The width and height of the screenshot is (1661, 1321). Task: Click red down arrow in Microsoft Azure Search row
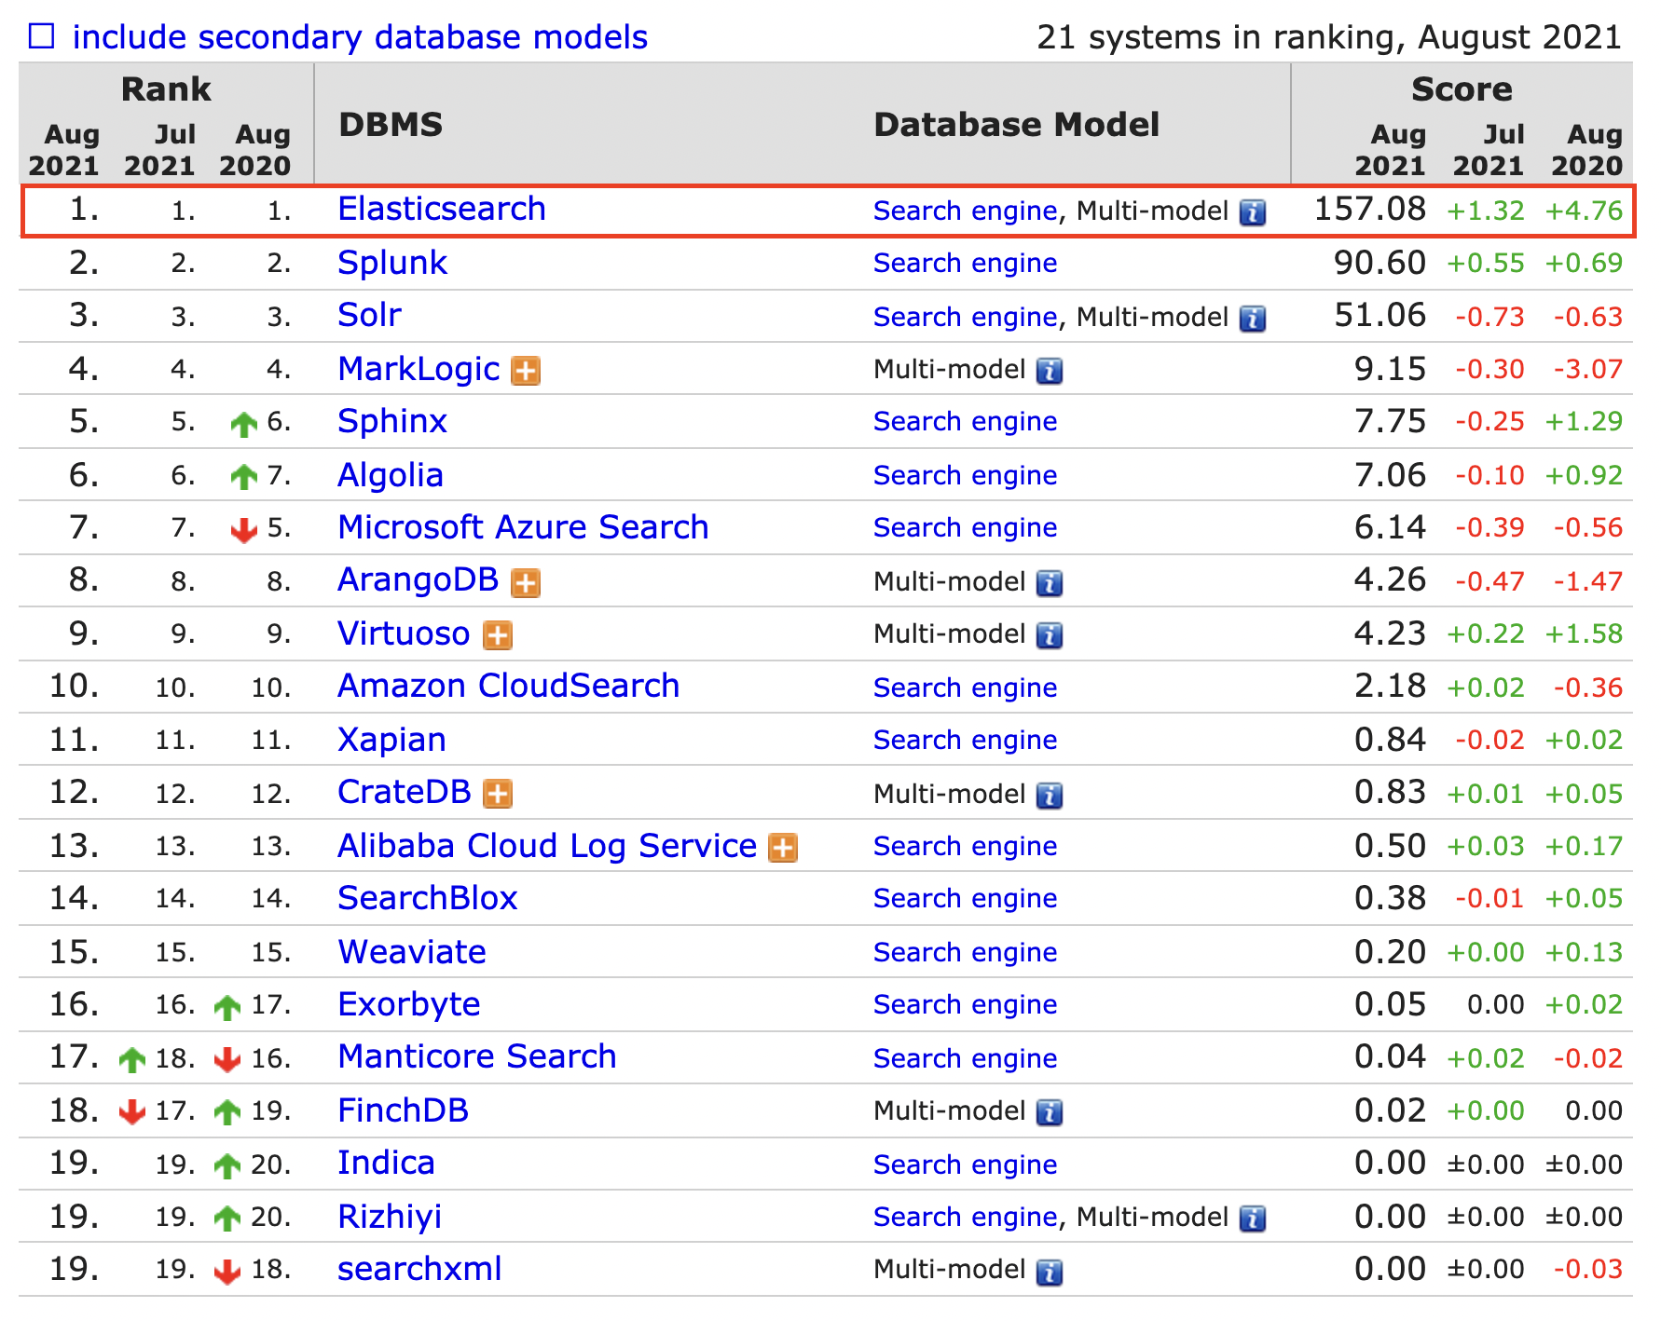(243, 531)
